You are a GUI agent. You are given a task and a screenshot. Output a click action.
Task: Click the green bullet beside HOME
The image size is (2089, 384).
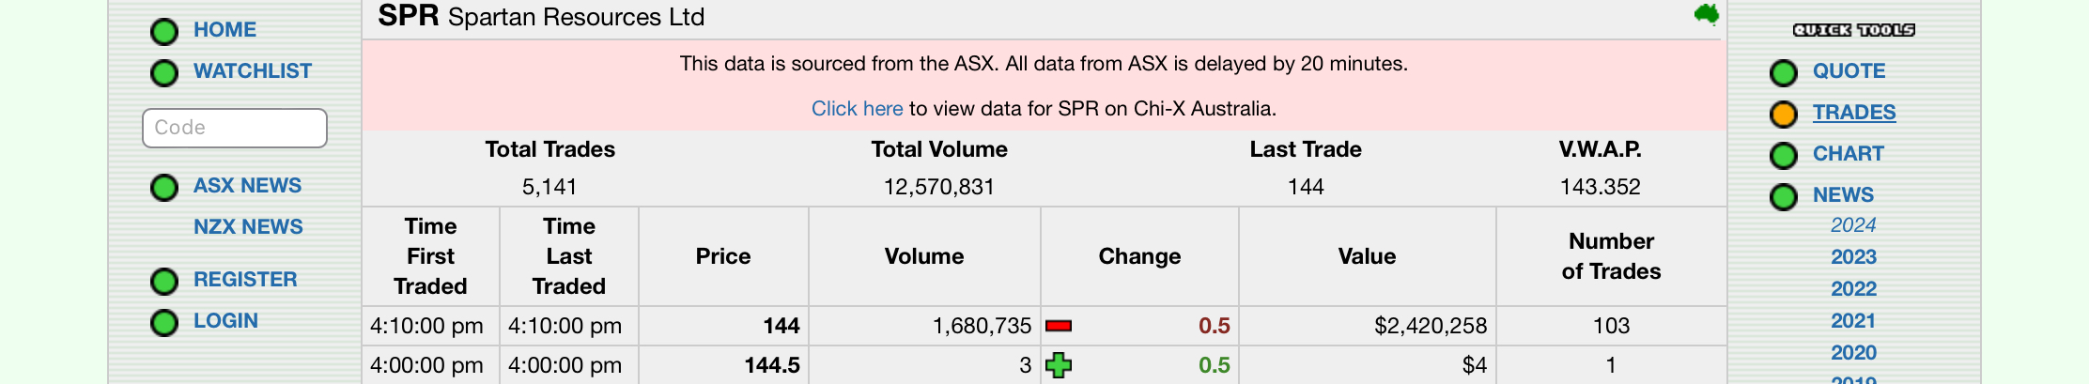click(164, 32)
